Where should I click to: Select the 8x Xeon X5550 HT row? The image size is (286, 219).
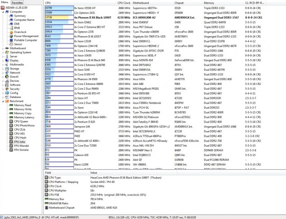(153, 8)
